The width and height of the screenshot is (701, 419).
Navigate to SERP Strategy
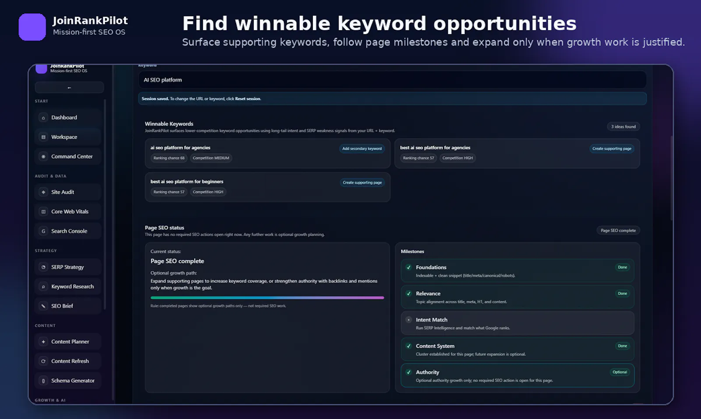[x=68, y=267]
